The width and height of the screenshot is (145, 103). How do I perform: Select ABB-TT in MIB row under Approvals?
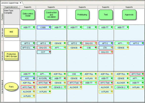(x=122, y=27)
